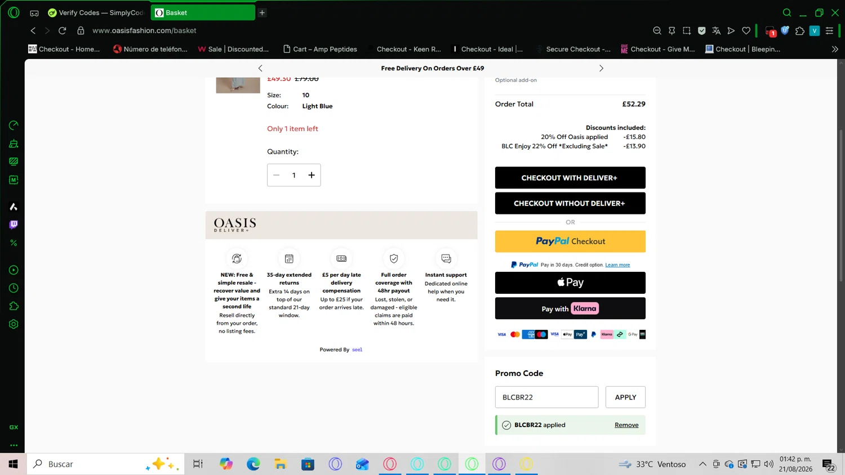Viewport: 845px width, 475px height.
Task: Open Sale | Discounted bookmark
Action: (x=233, y=49)
